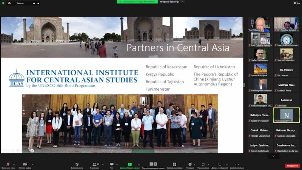Click 'Partners in Central Asia' slide title

(178, 48)
